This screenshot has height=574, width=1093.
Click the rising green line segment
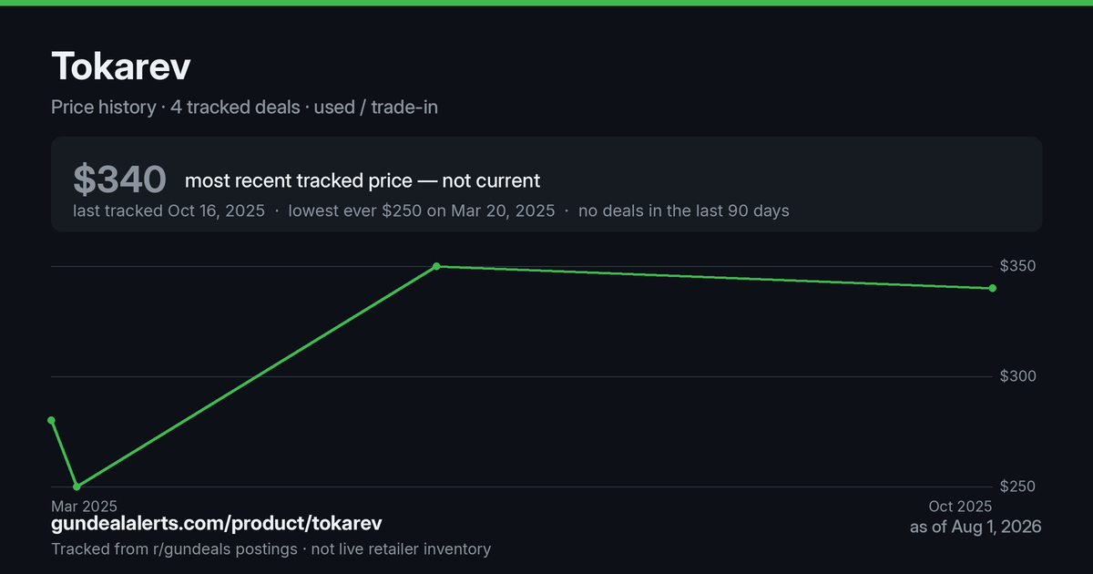click(x=256, y=376)
